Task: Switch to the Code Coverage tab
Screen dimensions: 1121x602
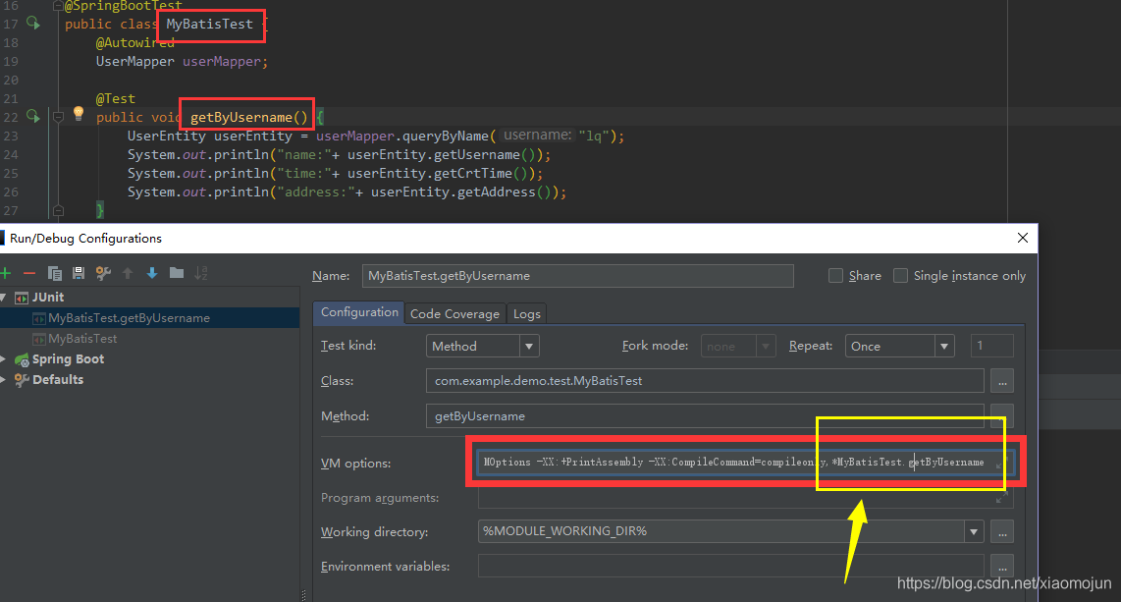Action: pos(454,314)
